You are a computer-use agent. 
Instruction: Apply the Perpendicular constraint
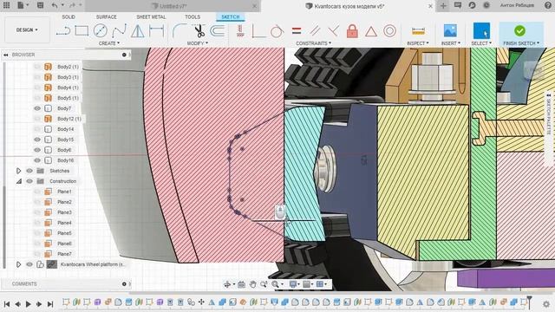333,31
